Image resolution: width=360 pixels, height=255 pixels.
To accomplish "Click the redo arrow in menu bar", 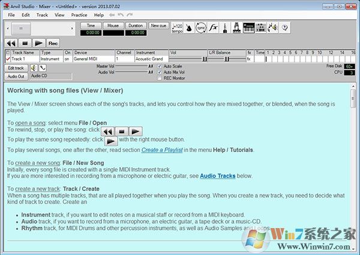I will point(130,15).
